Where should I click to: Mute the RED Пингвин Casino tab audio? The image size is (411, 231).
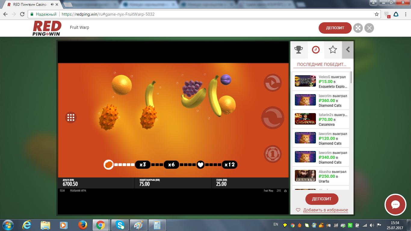[53, 5]
